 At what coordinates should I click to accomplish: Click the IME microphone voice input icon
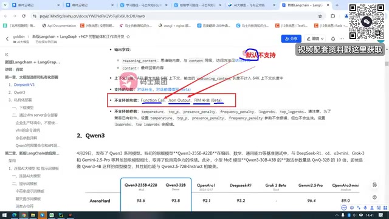click(x=365, y=208)
